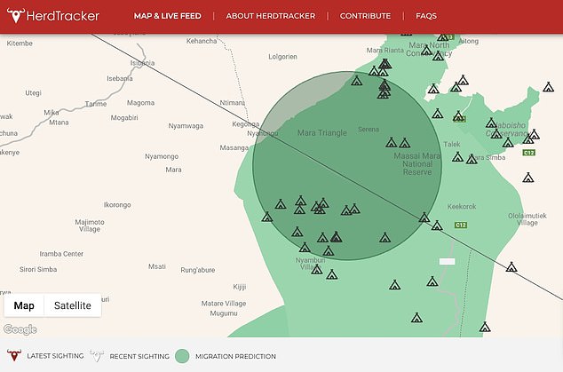The height and width of the screenshot is (372, 563).
Task: Click the Ikorongo place label
Action: (117, 205)
